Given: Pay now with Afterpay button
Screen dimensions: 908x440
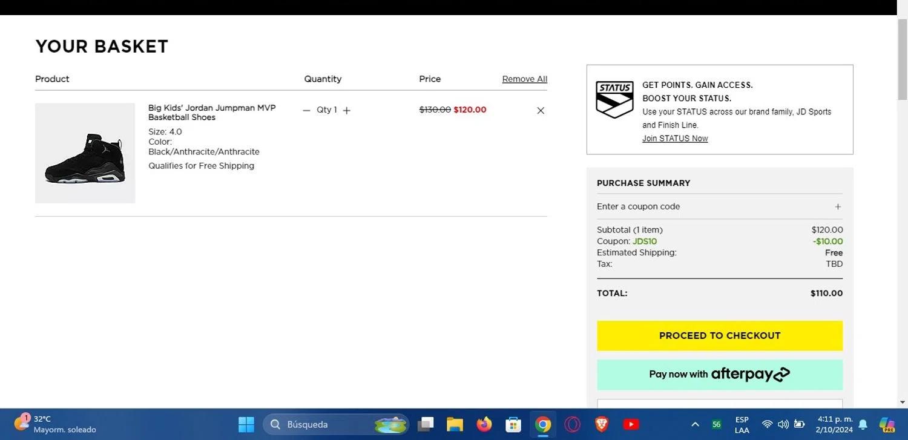Looking at the screenshot, I should 720,375.
